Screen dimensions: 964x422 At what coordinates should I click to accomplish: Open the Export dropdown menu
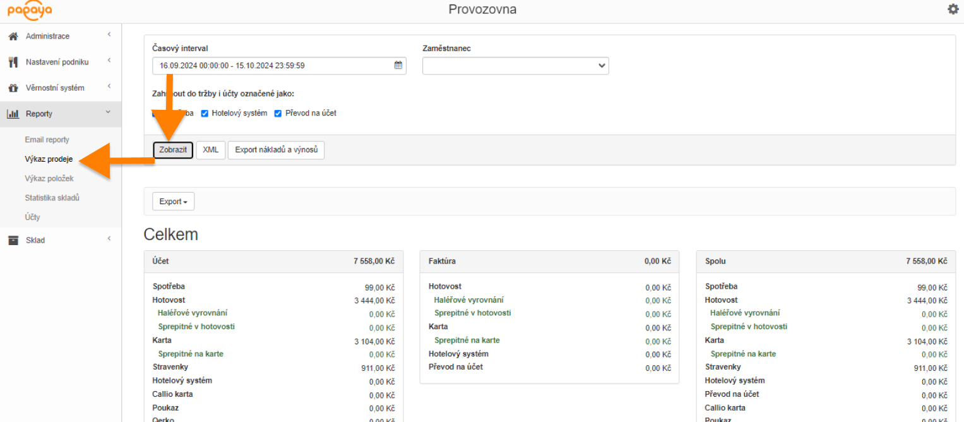pos(173,202)
